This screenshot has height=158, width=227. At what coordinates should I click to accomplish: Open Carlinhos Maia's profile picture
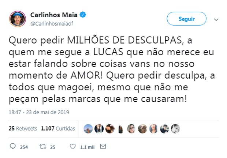pos(17,19)
